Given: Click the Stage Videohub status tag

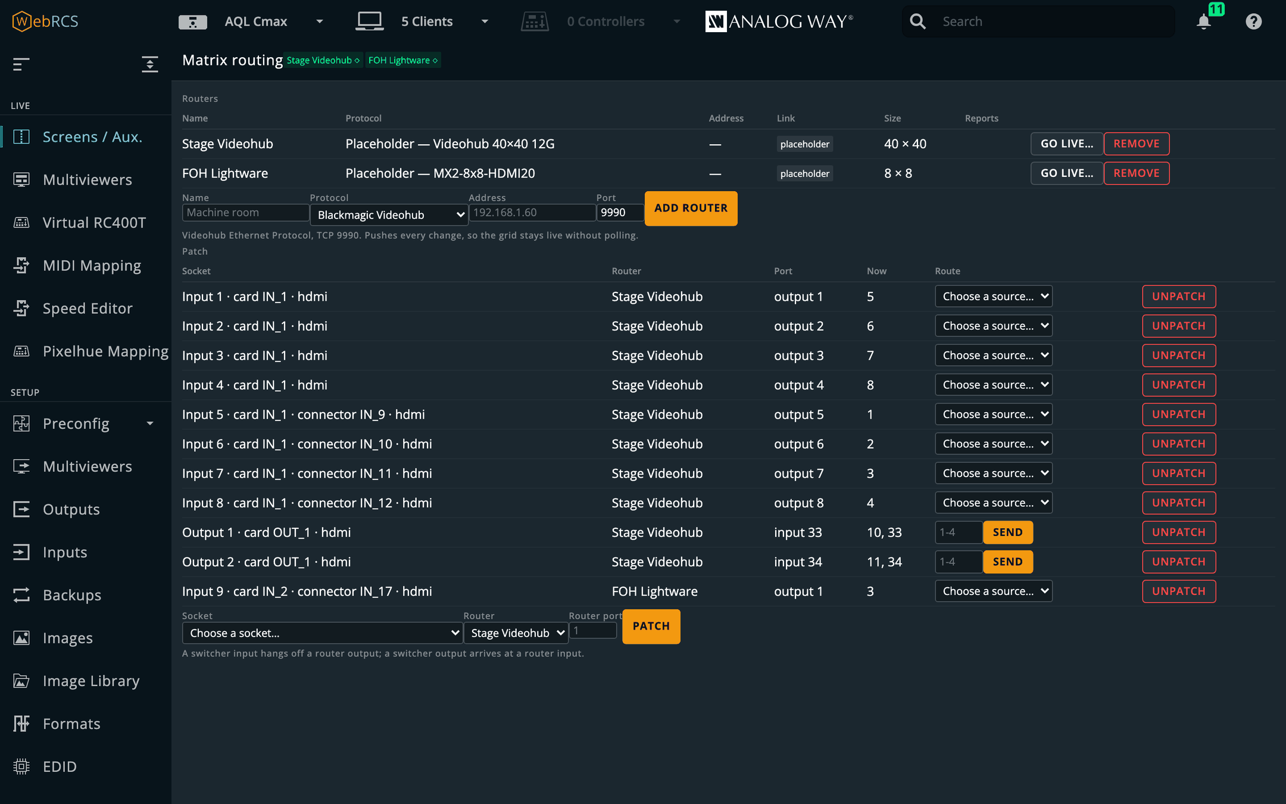Looking at the screenshot, I should pyautogui.click(x=323, y=60).
